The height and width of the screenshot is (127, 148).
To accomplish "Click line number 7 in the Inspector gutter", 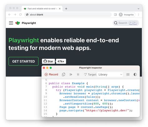I will (46, 87).
